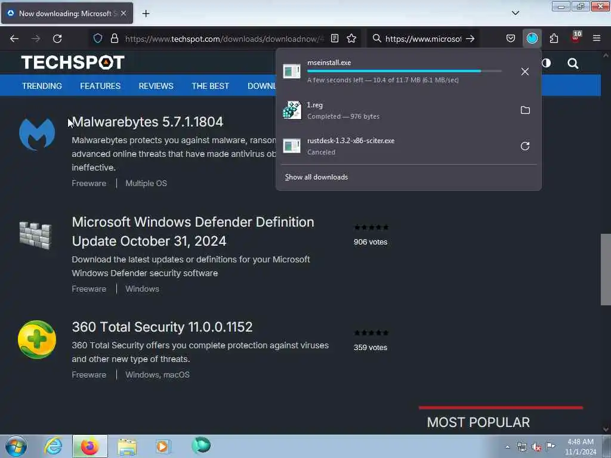611x458 pixels.
Task: Click the rustdesk-1.3.2-x86-sciter.exe file name
Action: 351,141
